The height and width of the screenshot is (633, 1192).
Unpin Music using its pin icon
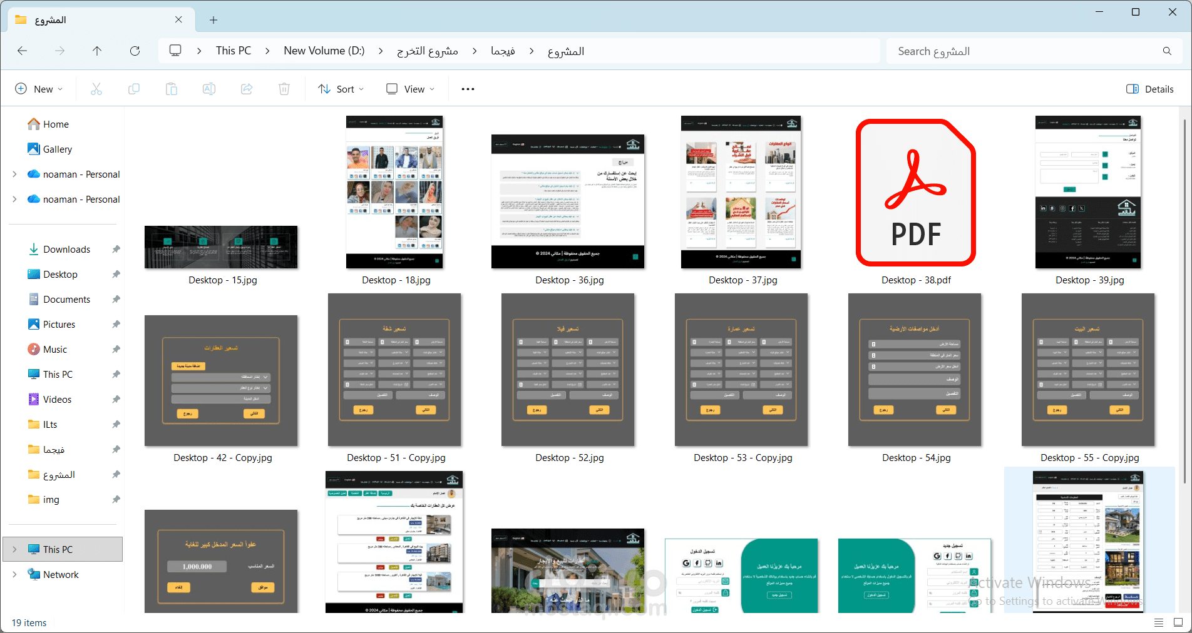[116, 350]
